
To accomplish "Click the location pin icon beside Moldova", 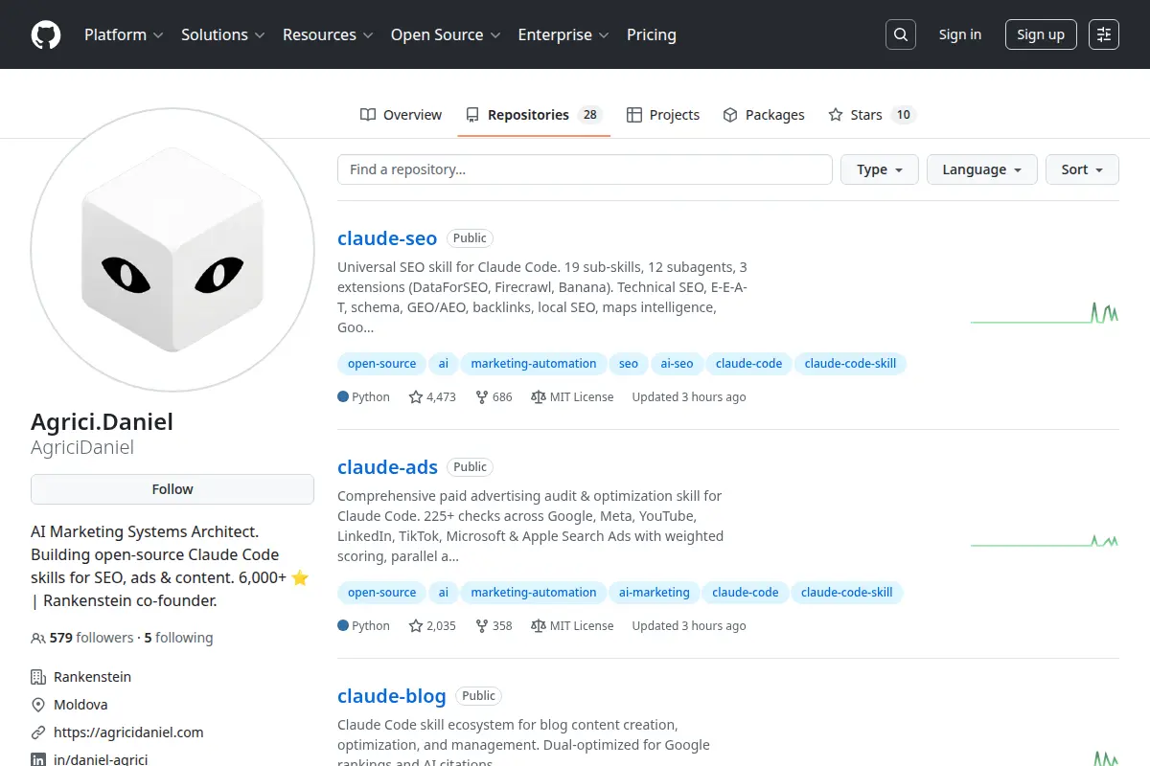I will pyautogui.click(x=37, y=704).
